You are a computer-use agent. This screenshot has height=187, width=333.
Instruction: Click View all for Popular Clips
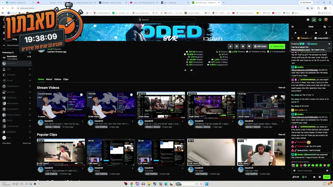pyautogui.click(x=281, y=135)
